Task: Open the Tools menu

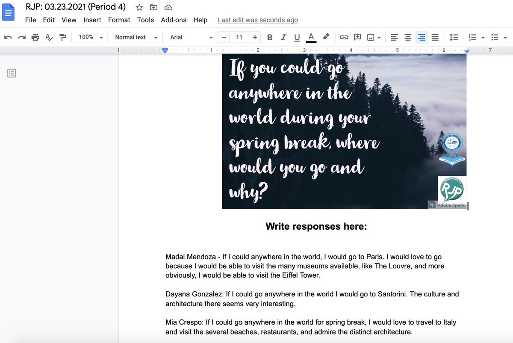Action: click(x=145, y=20)
